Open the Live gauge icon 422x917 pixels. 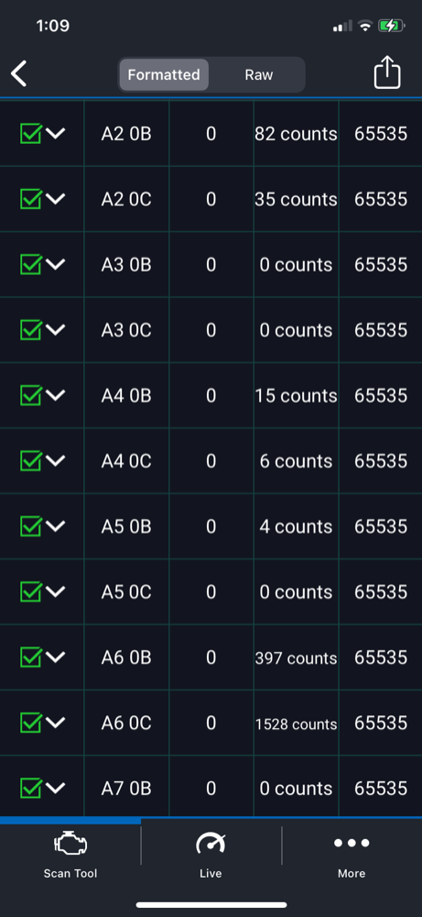(211, 844)
